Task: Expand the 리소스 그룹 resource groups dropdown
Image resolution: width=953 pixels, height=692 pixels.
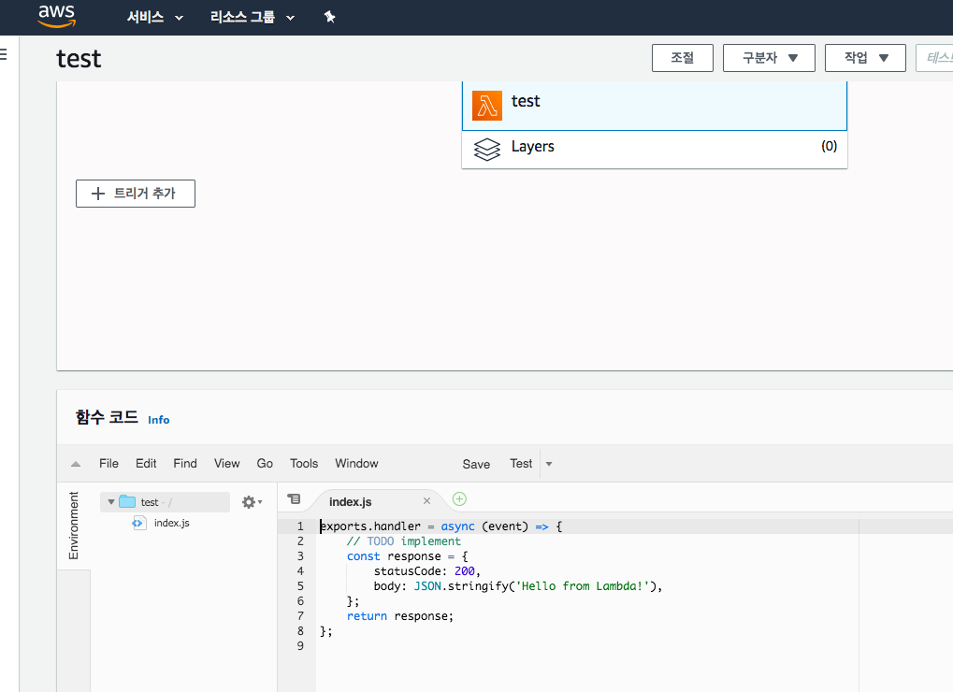Action: click(253, 17)
